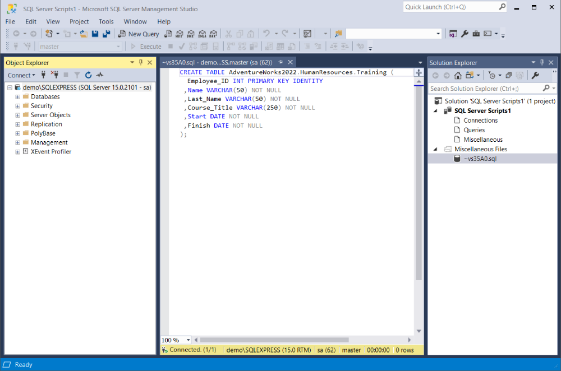Click the New Query toolbar button
The height and width of the screenshot is (371, 561).
pyautogui.click(x=139, y=34)
